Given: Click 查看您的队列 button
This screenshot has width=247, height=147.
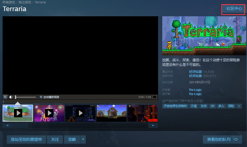Looking at the screenshot, I should tap(222, 140).
